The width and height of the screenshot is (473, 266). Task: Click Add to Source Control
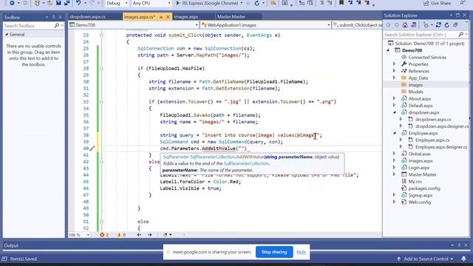pyautogui.click(x=426, y=259)
